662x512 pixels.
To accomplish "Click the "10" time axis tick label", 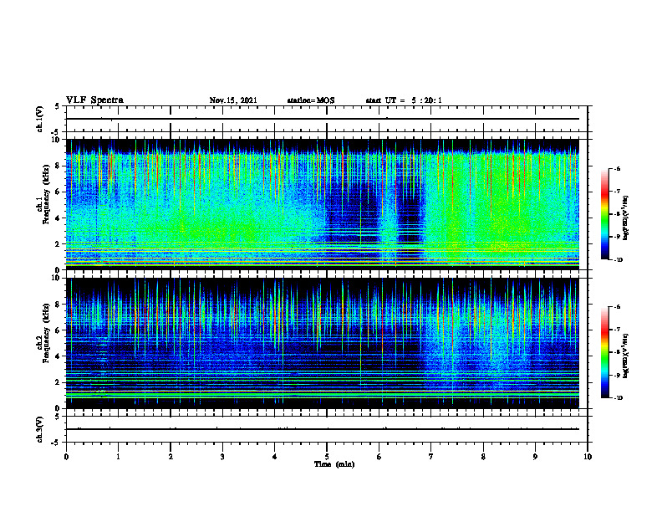I will (x=588, y=457).
